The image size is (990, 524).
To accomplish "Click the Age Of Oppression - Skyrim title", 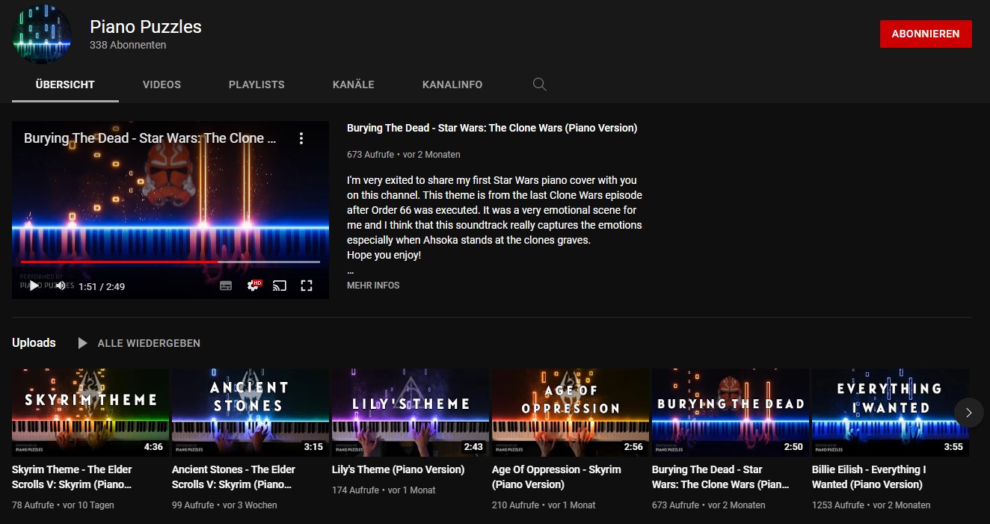I will point(556,477).
